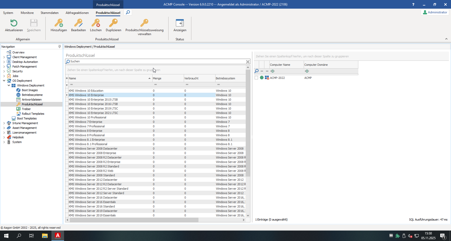
Task: Collapse the OS Deployment tree node
Action: tap(4, 81)
